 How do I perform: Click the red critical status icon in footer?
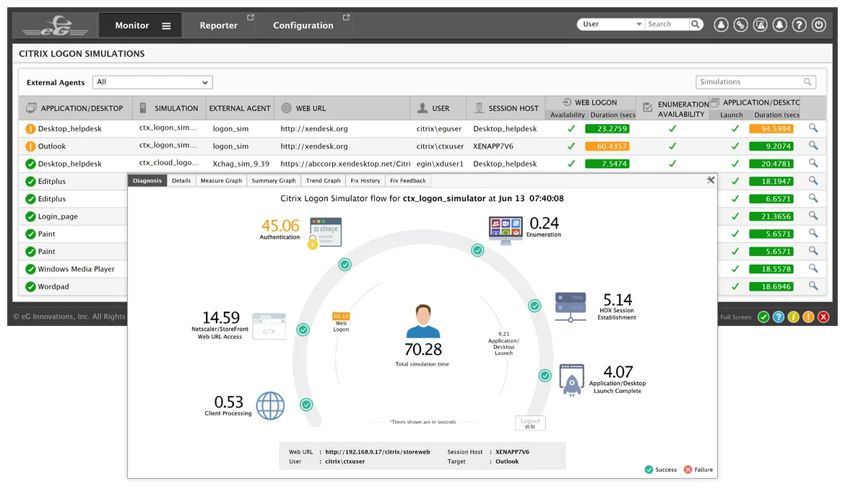click(823, 317)
